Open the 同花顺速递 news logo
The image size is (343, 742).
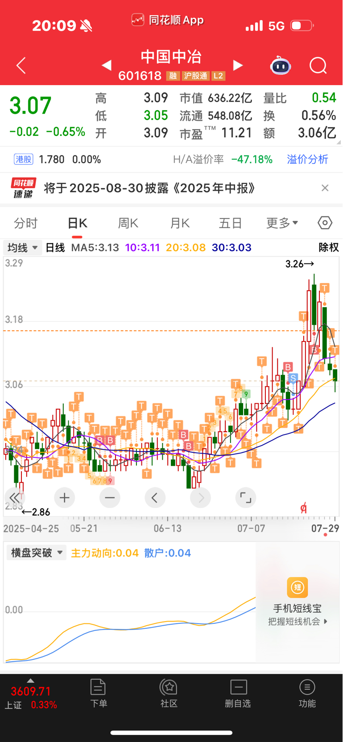(x=24, y=188)
